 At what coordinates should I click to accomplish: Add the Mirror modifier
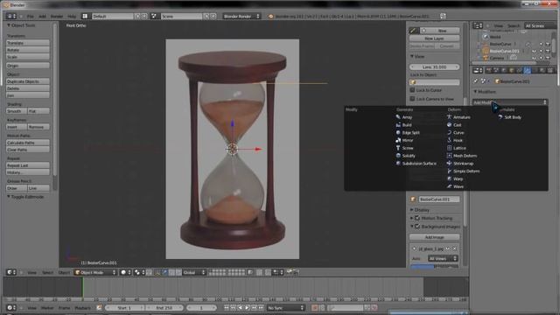[404, 140]
